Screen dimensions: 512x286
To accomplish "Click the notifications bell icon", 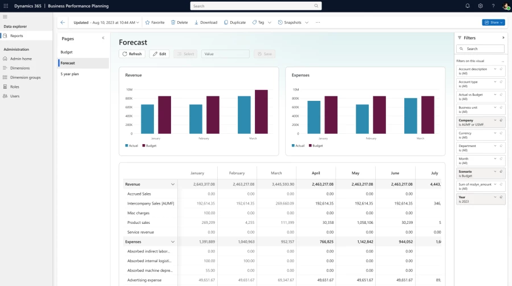I will 468,6.
